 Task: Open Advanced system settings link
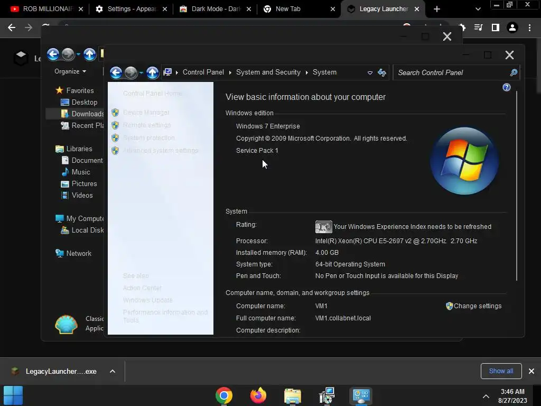click(x=161, y=151)
